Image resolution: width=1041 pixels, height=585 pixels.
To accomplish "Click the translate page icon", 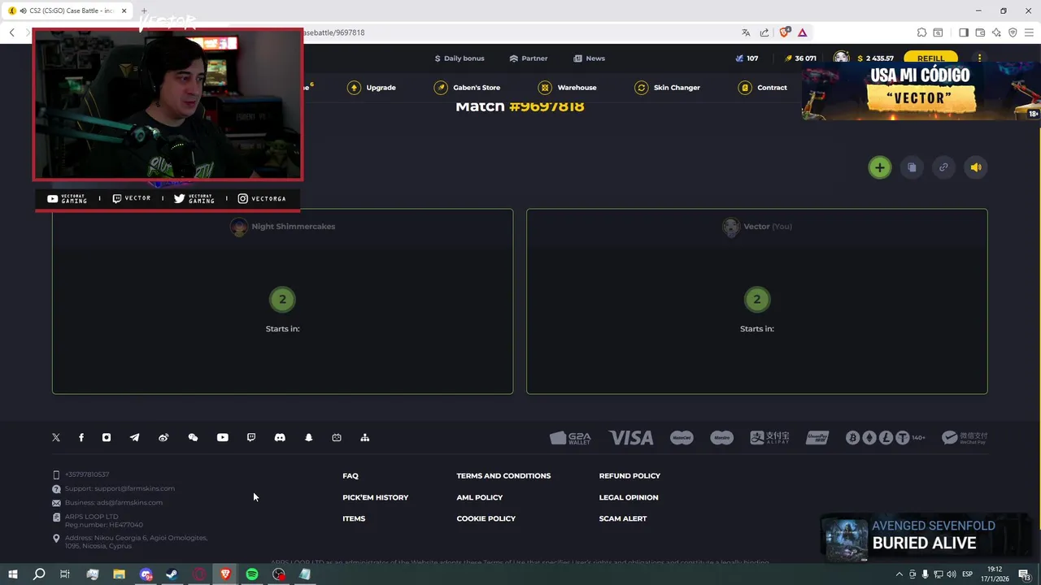I will [x=746, y=32].
